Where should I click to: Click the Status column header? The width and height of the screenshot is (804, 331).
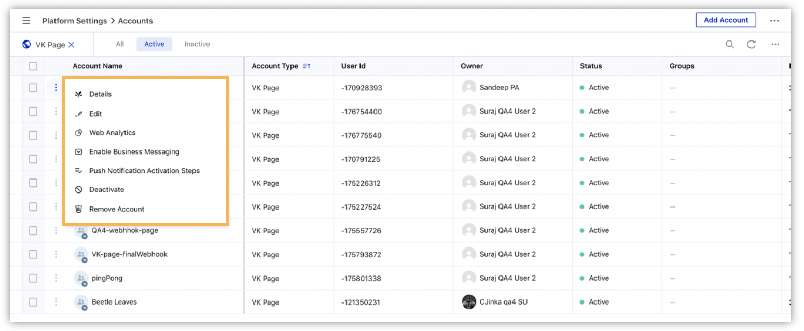tap(591, 66)
